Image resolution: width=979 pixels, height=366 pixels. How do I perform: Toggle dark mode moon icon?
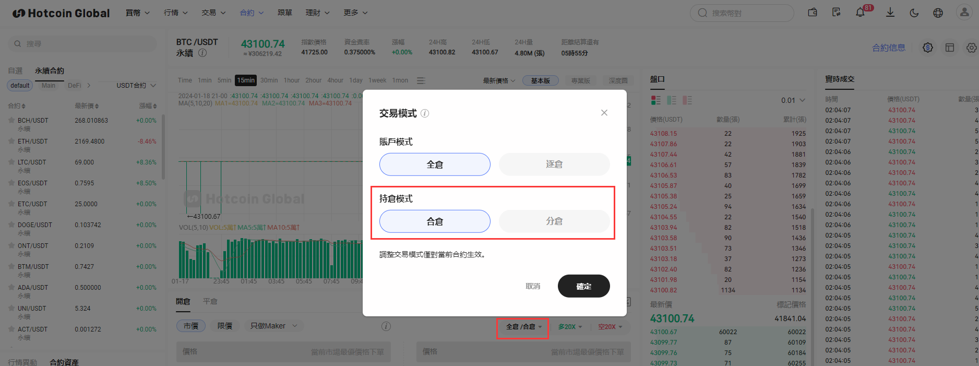click(914, 13)
